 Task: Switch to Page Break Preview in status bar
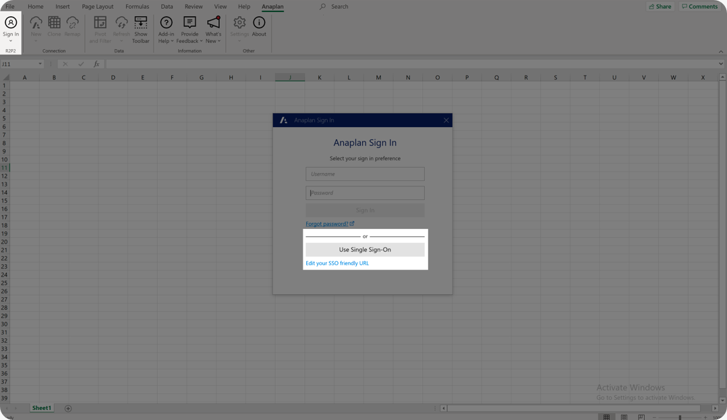coord(641,417)
